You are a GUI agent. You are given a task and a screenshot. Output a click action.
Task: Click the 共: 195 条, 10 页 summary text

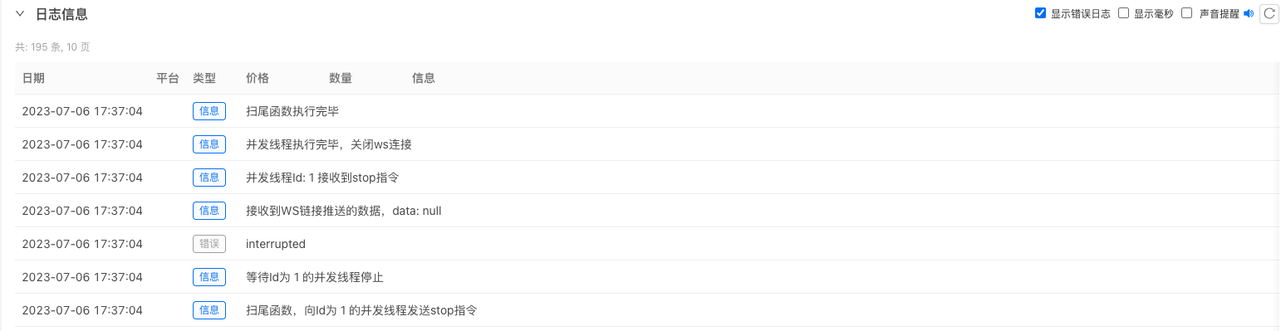point(52,47)
